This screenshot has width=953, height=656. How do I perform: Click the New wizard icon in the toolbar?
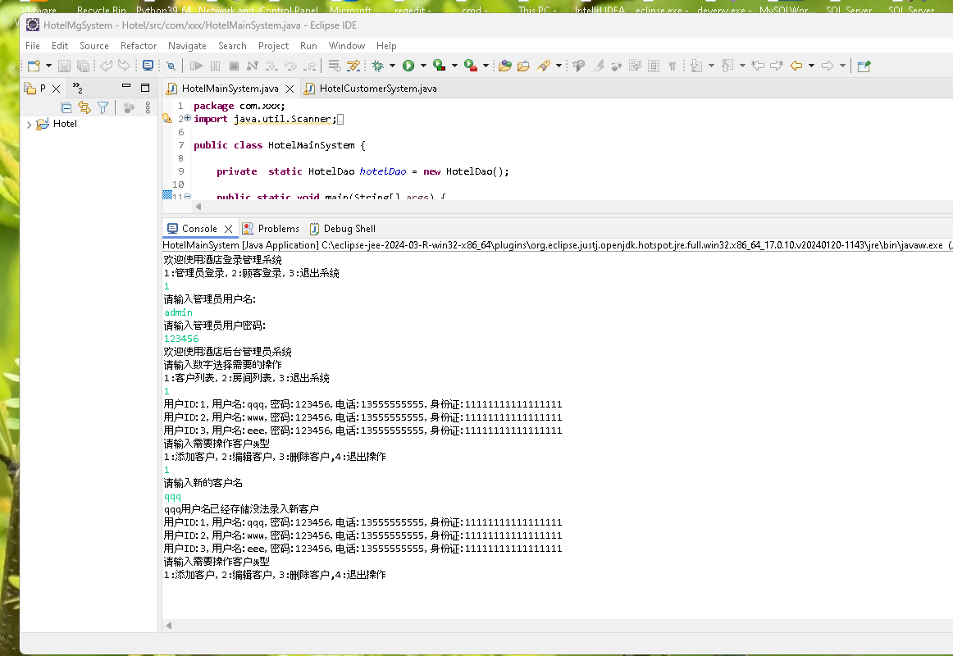(x=33, y=65)
